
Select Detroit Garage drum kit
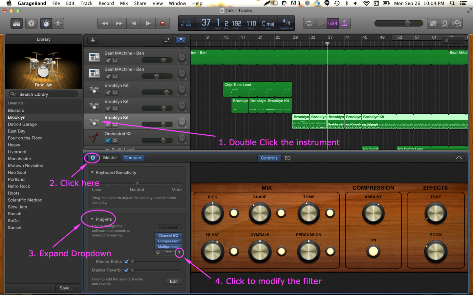[22, 124]
